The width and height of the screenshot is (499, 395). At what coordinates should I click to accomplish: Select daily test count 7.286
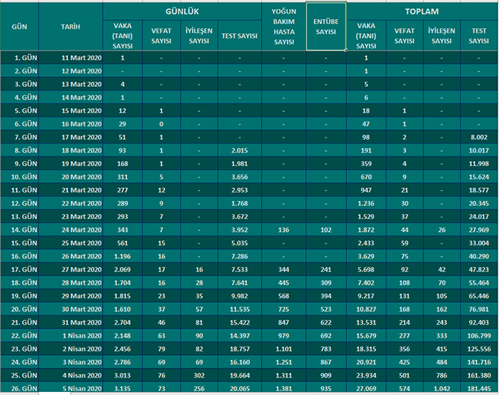tap(240, 257)
